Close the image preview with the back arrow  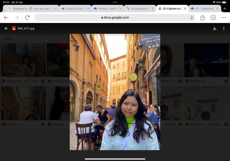tap(6, 28)
